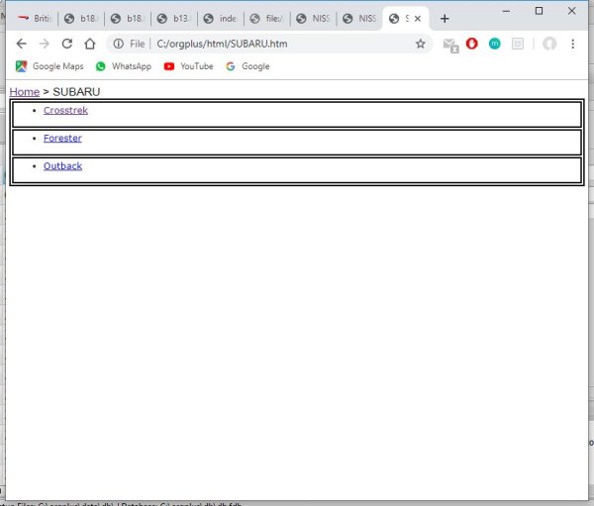
Task: Click the Home breadcrumb link
Action: click(25, 92)
